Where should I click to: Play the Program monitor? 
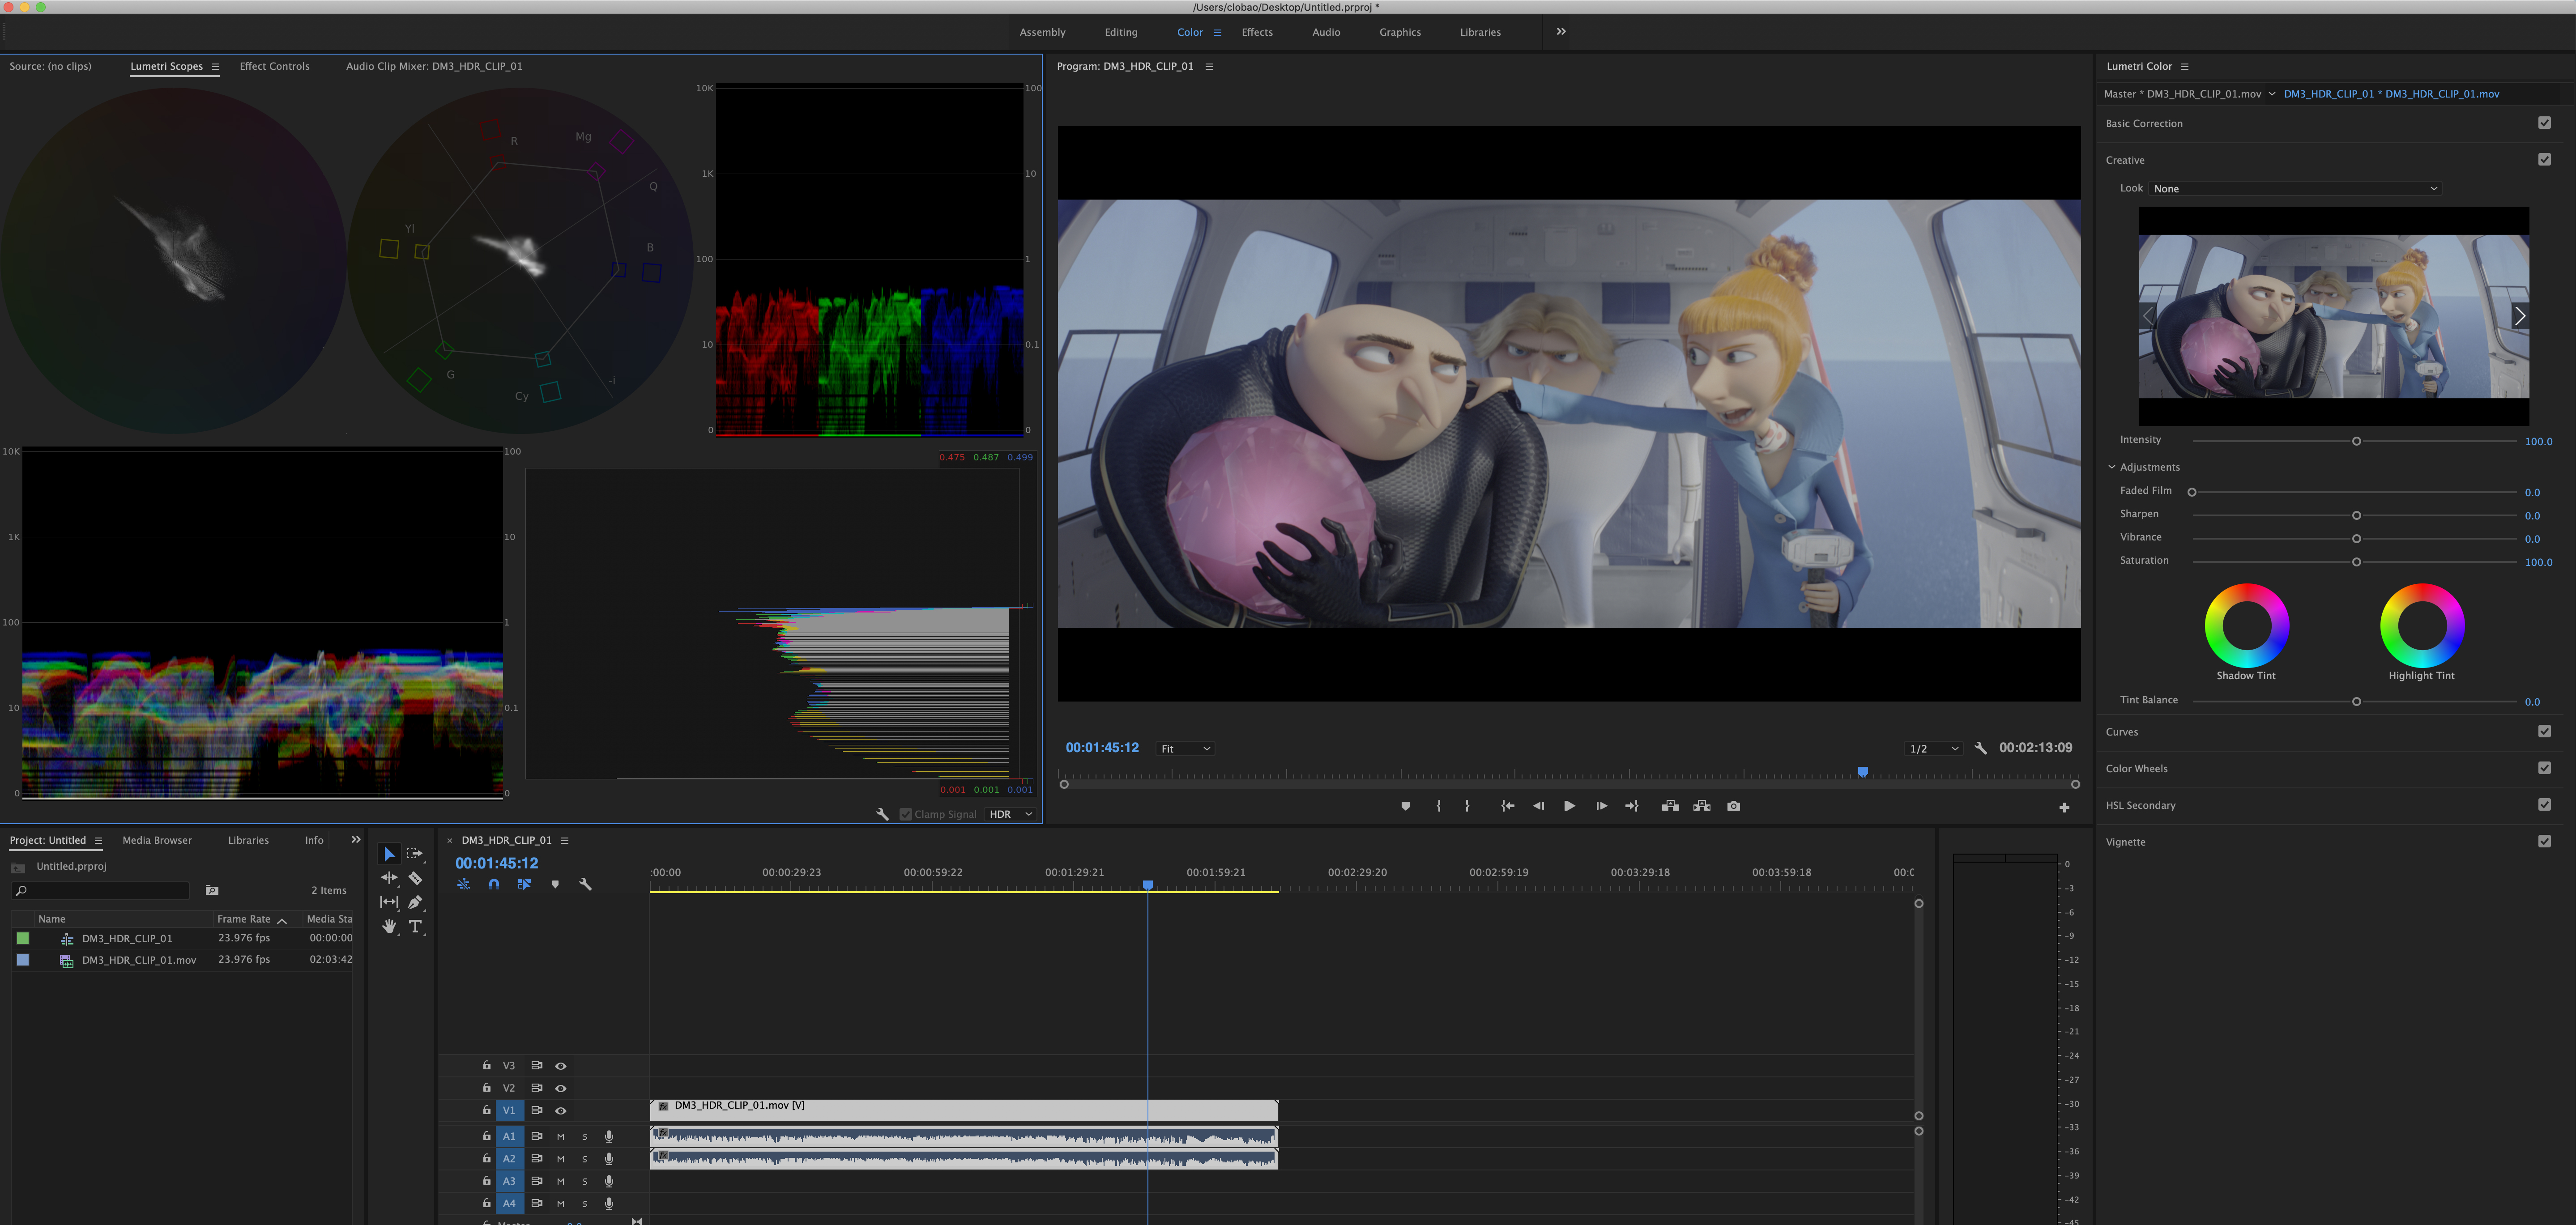[1569, 806]
